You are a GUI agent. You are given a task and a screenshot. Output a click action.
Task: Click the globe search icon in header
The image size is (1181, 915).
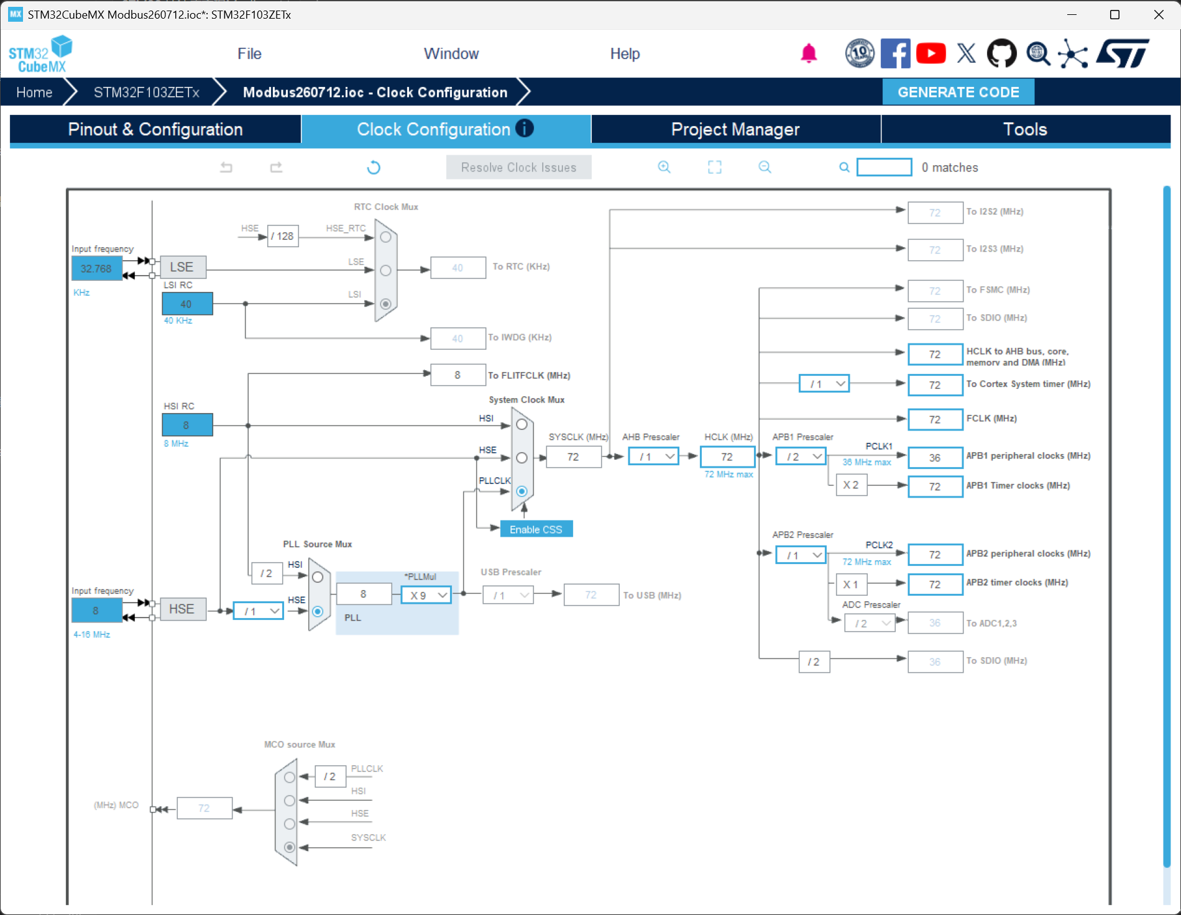click(1038, 53)
